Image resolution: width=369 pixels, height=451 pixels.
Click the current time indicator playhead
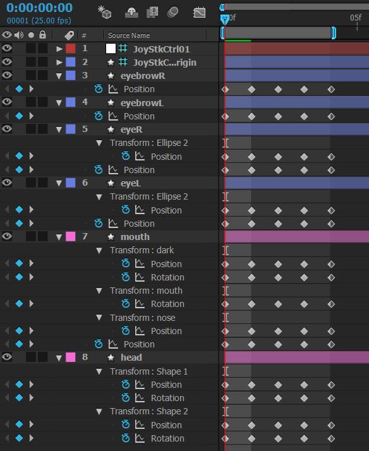pyautogui.click(x=224, y=20)
